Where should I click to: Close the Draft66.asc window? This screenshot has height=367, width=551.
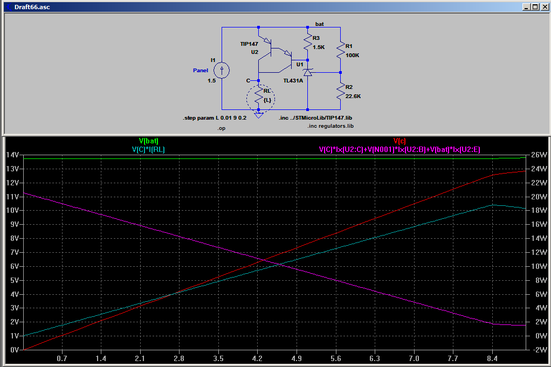click(x=543, y=7)
